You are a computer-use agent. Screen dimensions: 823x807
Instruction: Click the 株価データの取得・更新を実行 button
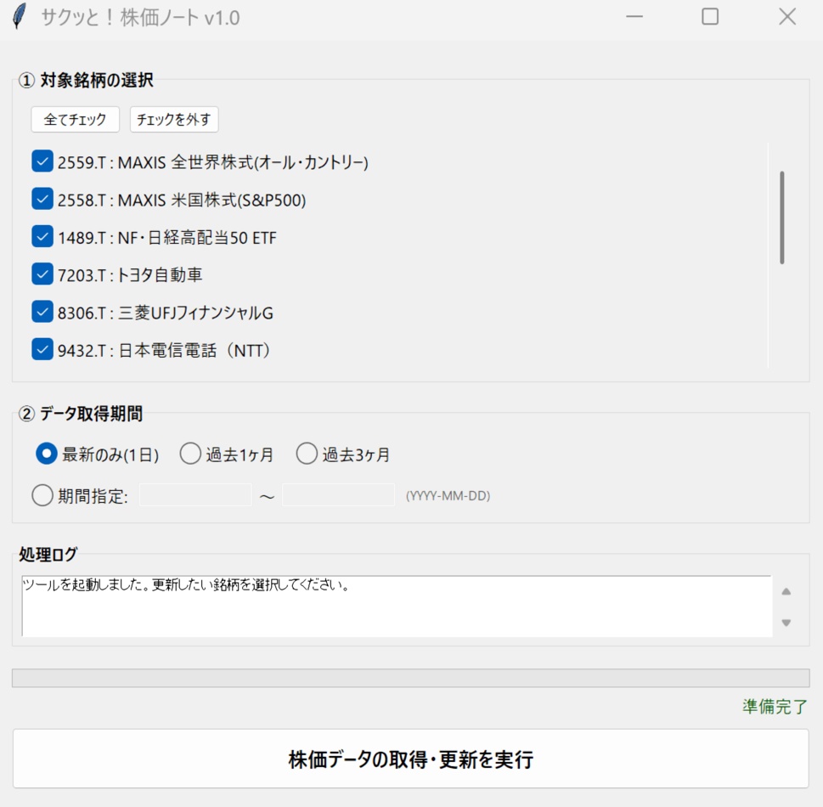pos(411,757)
